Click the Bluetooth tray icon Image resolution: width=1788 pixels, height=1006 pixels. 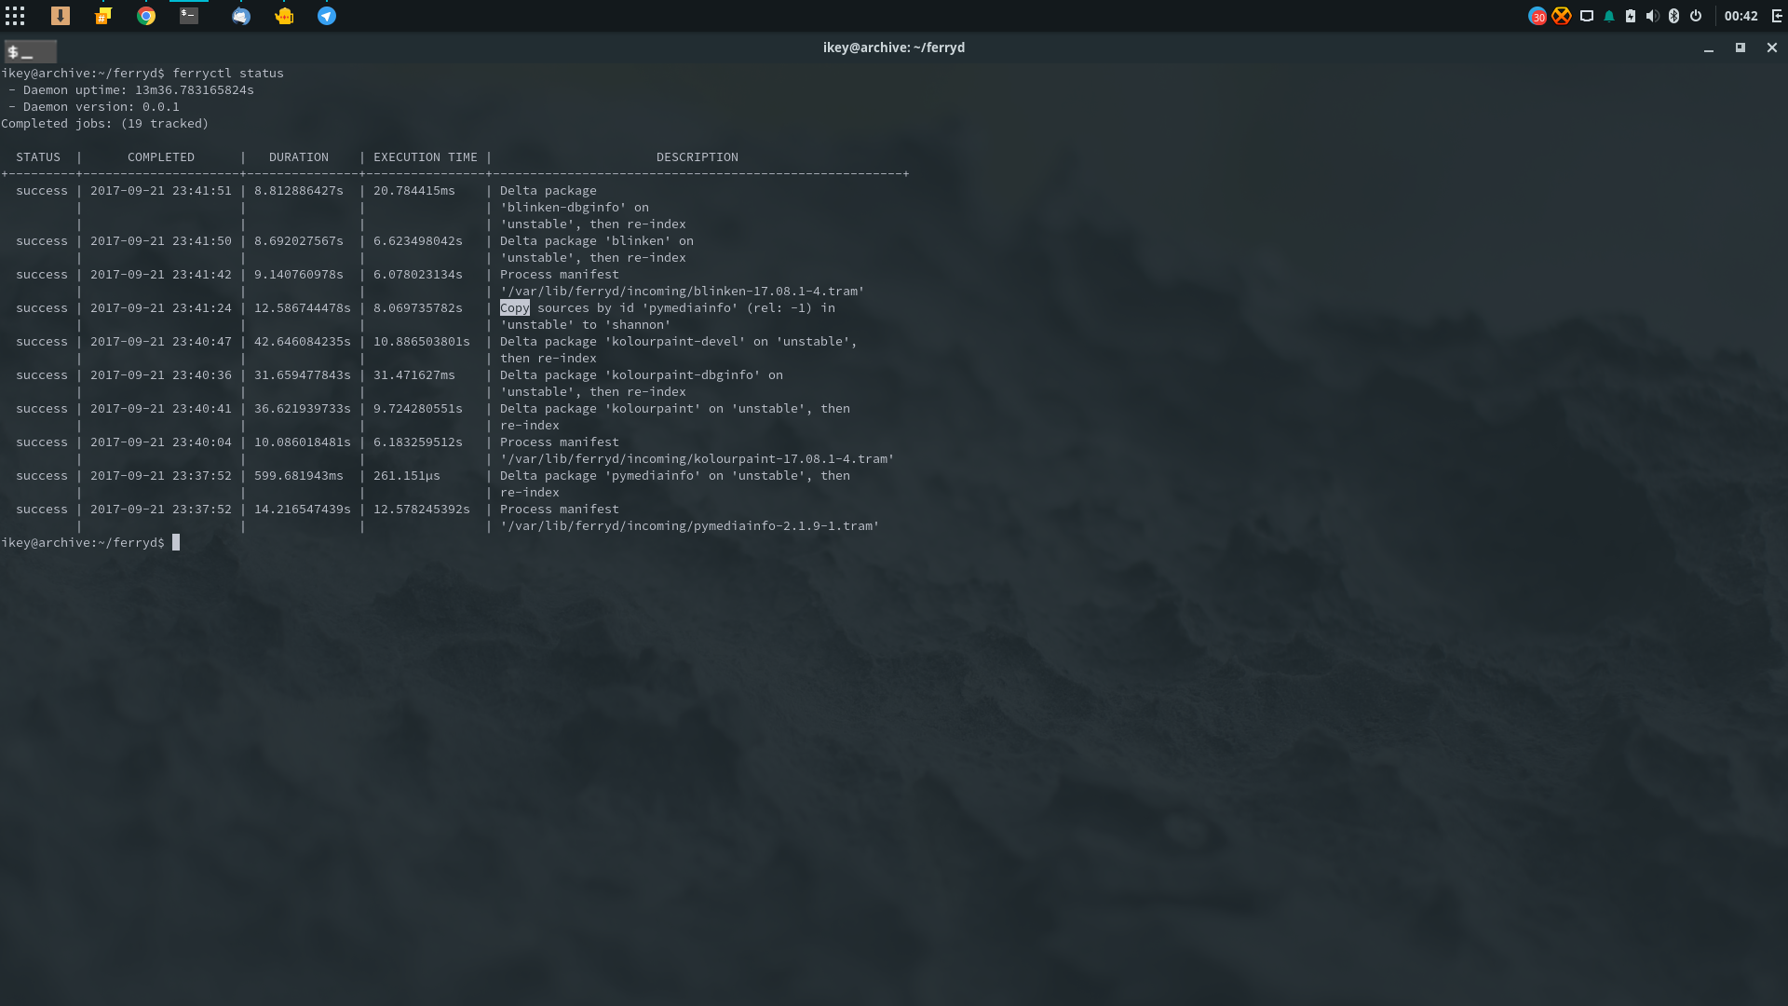click(1673, 16)
